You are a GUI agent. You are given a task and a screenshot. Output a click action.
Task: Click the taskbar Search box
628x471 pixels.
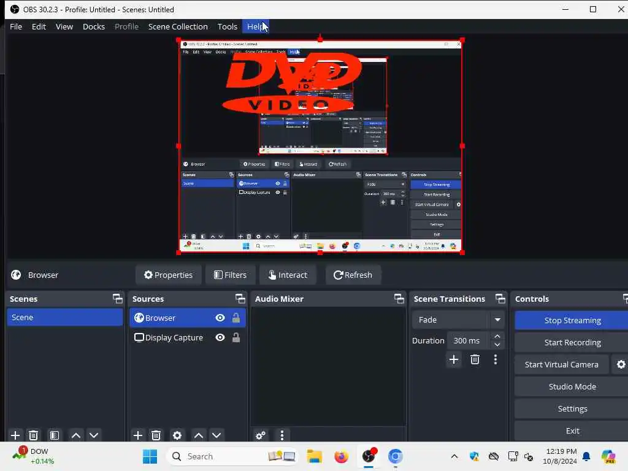pyautogui.click(x=232, y=456)
